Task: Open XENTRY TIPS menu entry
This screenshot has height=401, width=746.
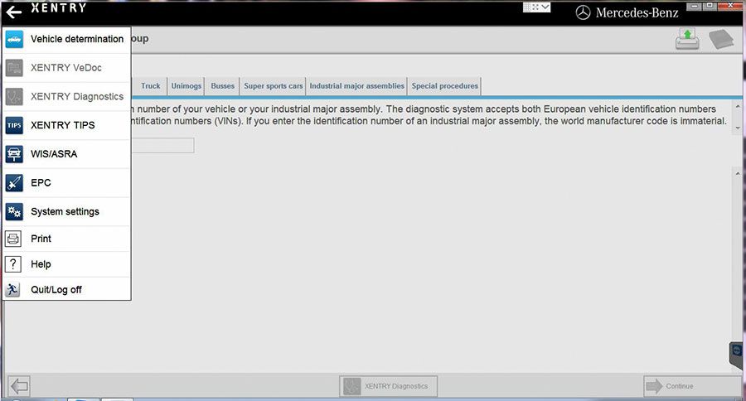Action: tap(66, 125)
